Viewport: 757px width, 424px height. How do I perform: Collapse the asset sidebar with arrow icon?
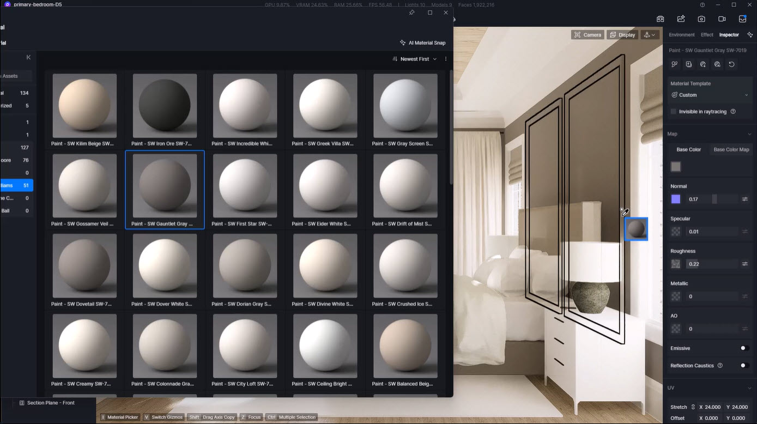tap(28, 57)
